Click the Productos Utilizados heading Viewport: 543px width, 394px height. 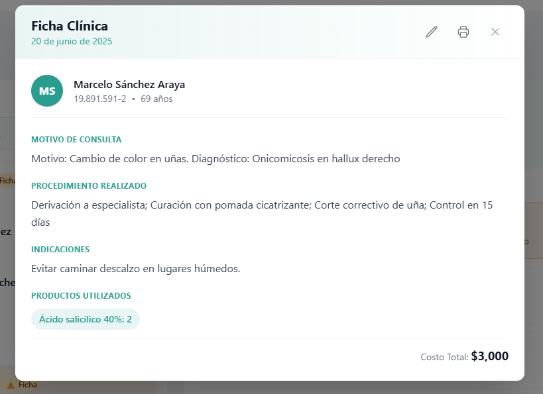(81, 296)
